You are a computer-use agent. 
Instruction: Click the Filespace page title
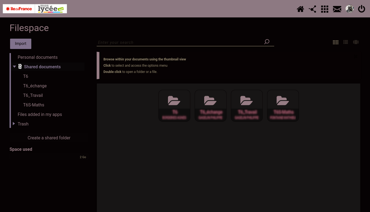29,28
